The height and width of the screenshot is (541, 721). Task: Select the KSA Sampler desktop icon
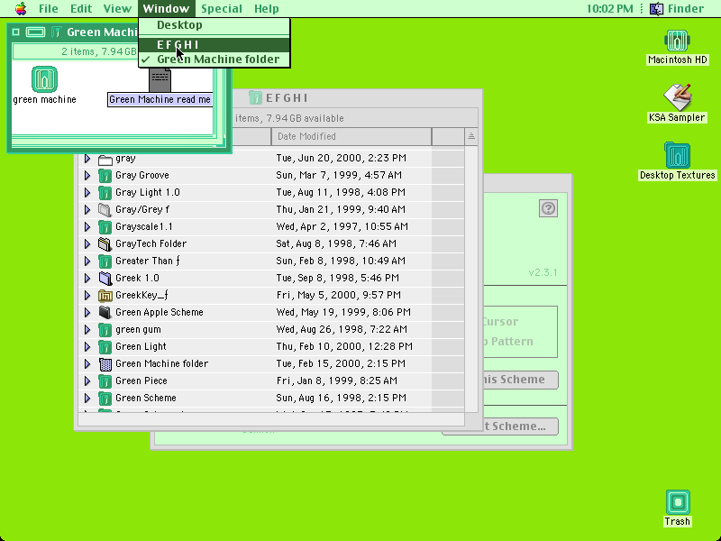pos(677,97)
